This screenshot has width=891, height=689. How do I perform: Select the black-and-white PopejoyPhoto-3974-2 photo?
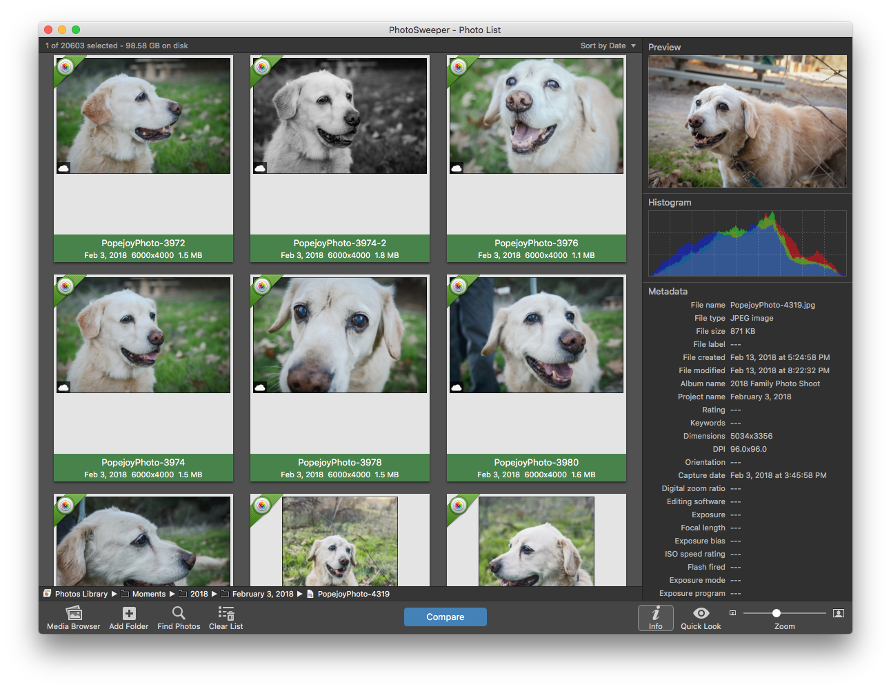click(340, 116)
